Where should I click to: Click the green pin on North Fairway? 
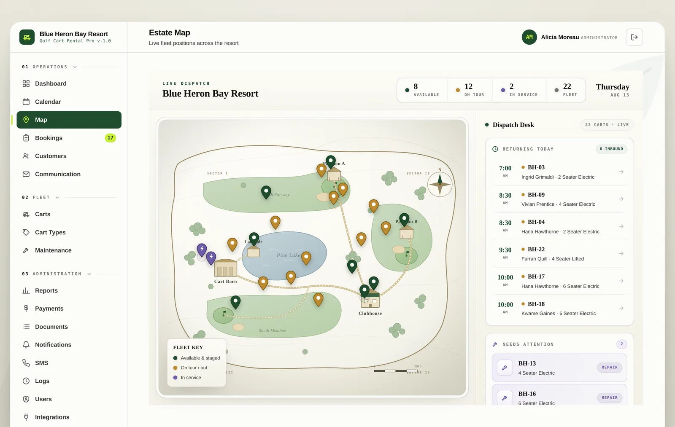[x=266, y=192]
